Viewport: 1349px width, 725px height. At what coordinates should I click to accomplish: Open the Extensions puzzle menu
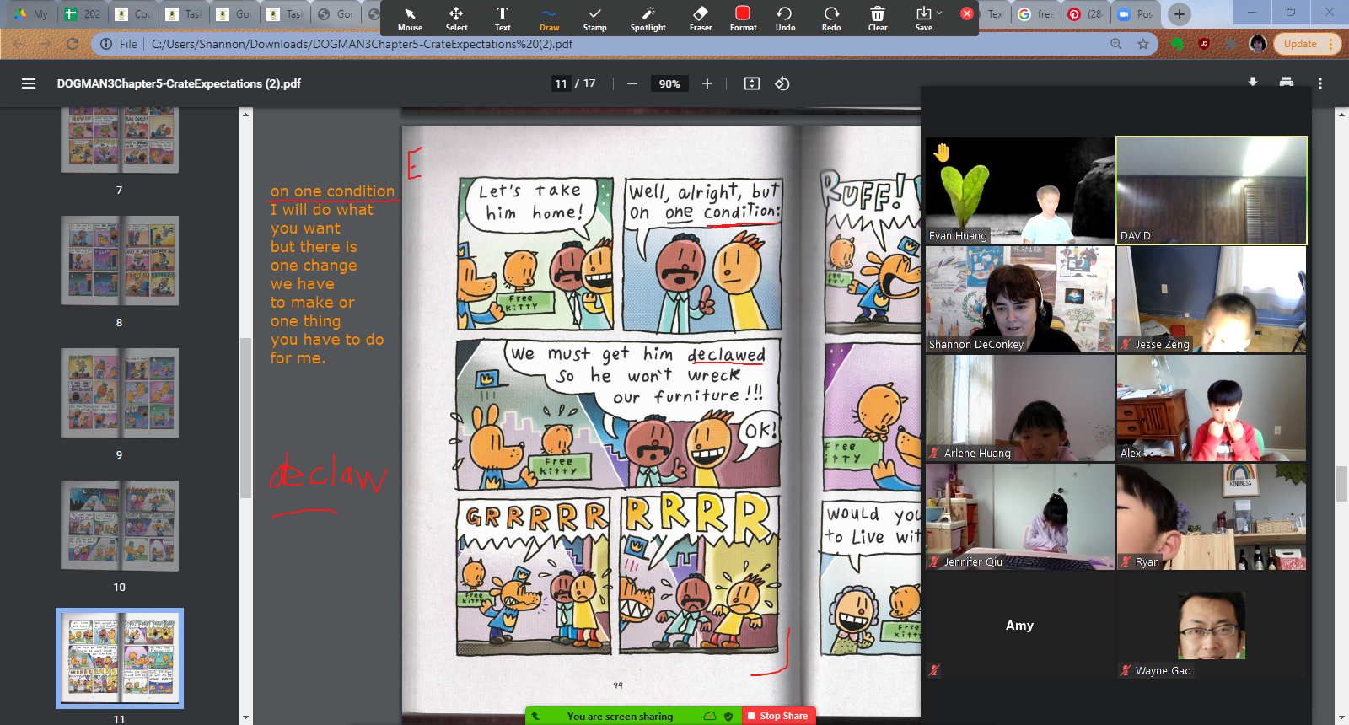pos(1231,44)
